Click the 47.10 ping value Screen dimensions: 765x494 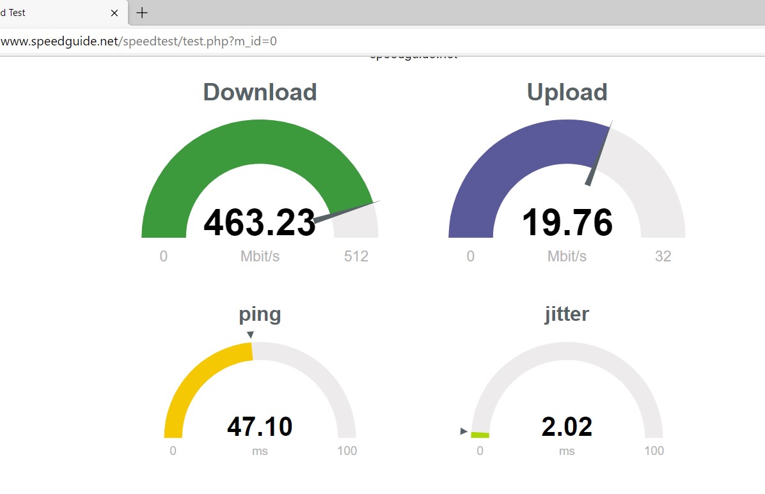point(260,426)
